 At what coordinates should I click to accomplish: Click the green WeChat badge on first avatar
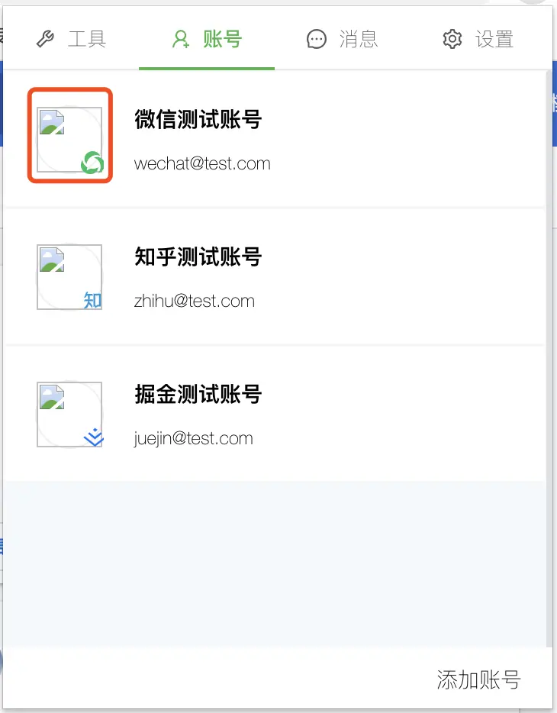tap(92, 163)
